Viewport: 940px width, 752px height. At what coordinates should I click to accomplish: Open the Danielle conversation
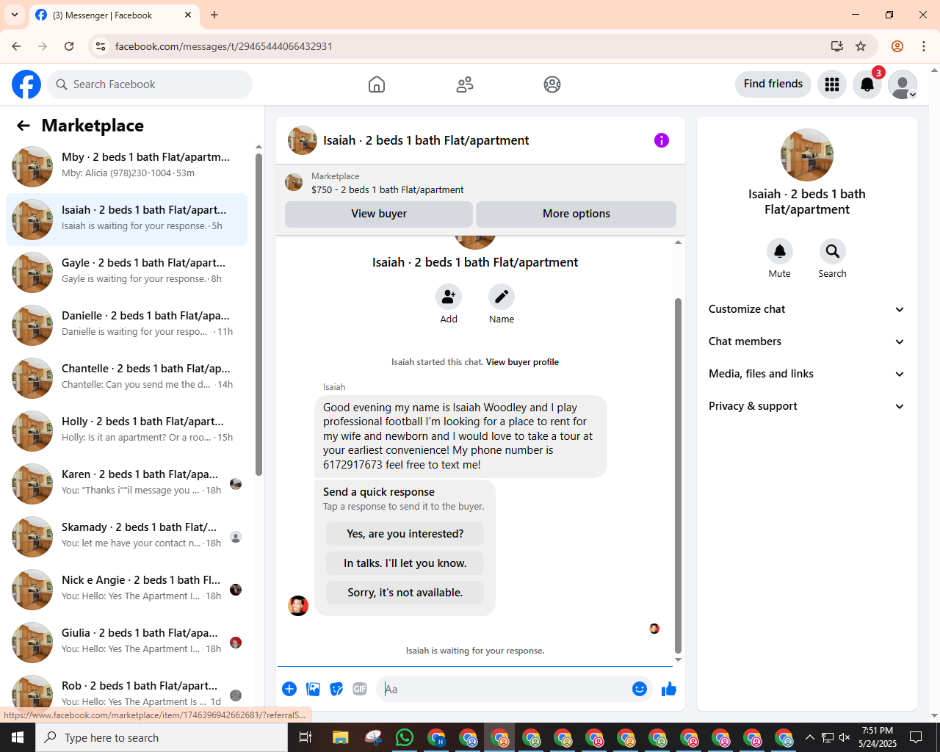coord(126,325)
